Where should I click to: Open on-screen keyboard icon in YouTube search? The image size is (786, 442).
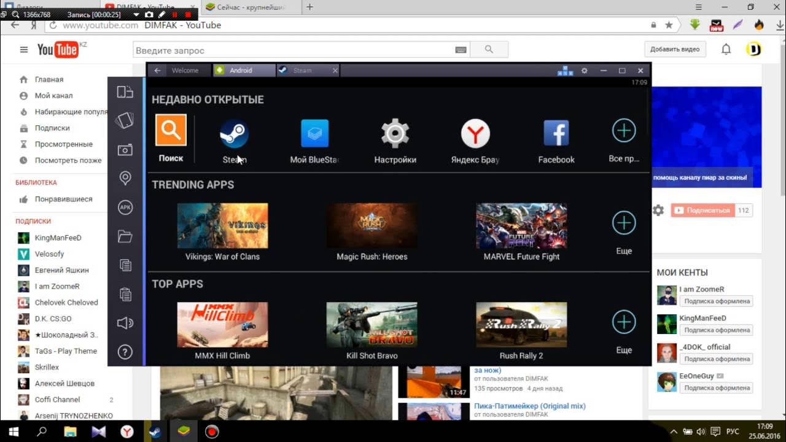point(461,50)
